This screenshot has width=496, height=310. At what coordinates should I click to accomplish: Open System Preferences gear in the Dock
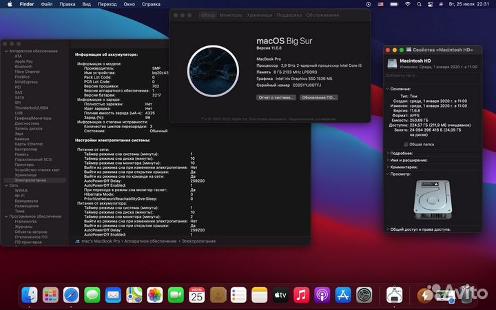(364, 295)
